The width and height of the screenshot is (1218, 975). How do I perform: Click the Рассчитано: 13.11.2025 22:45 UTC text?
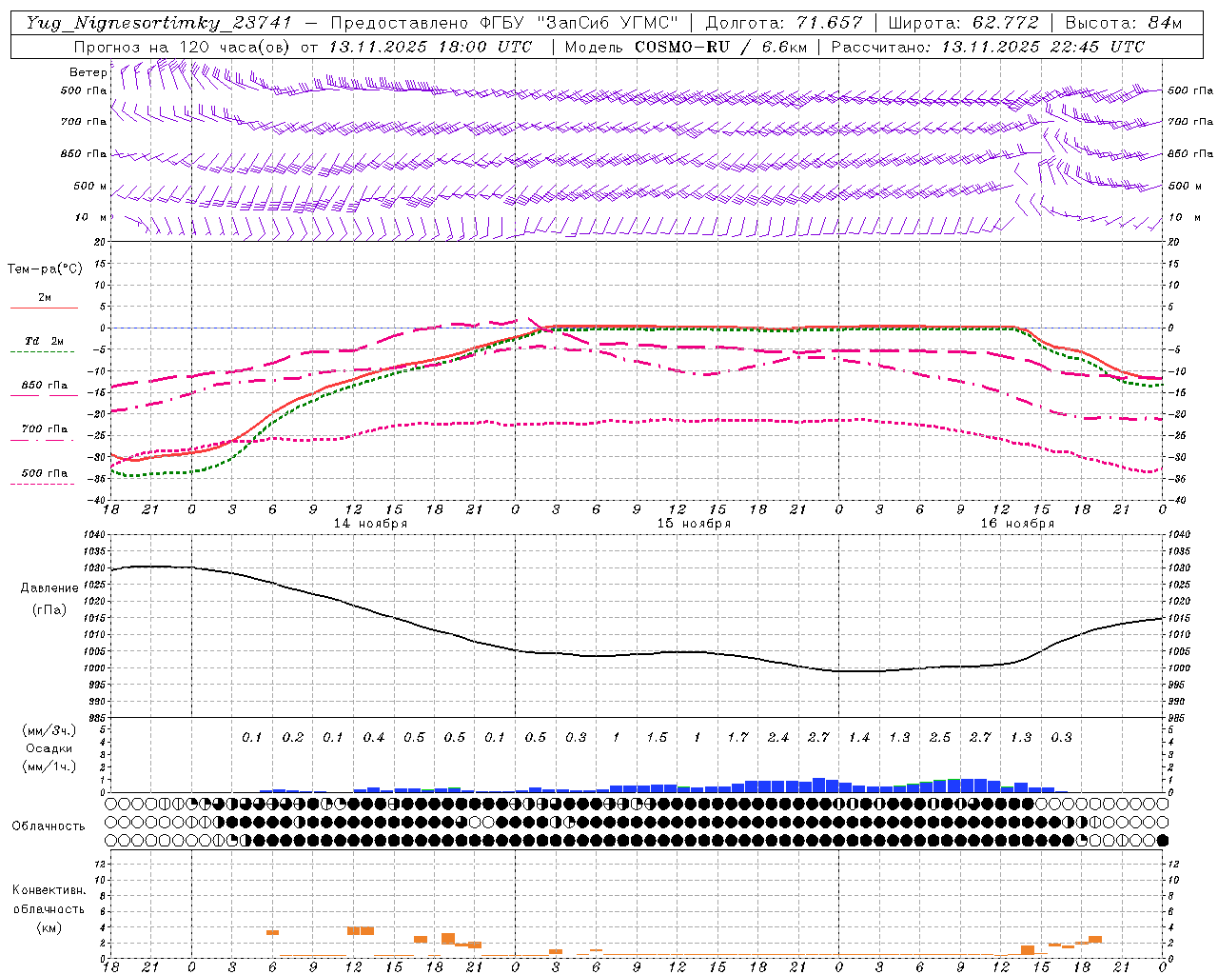point(988,47)
